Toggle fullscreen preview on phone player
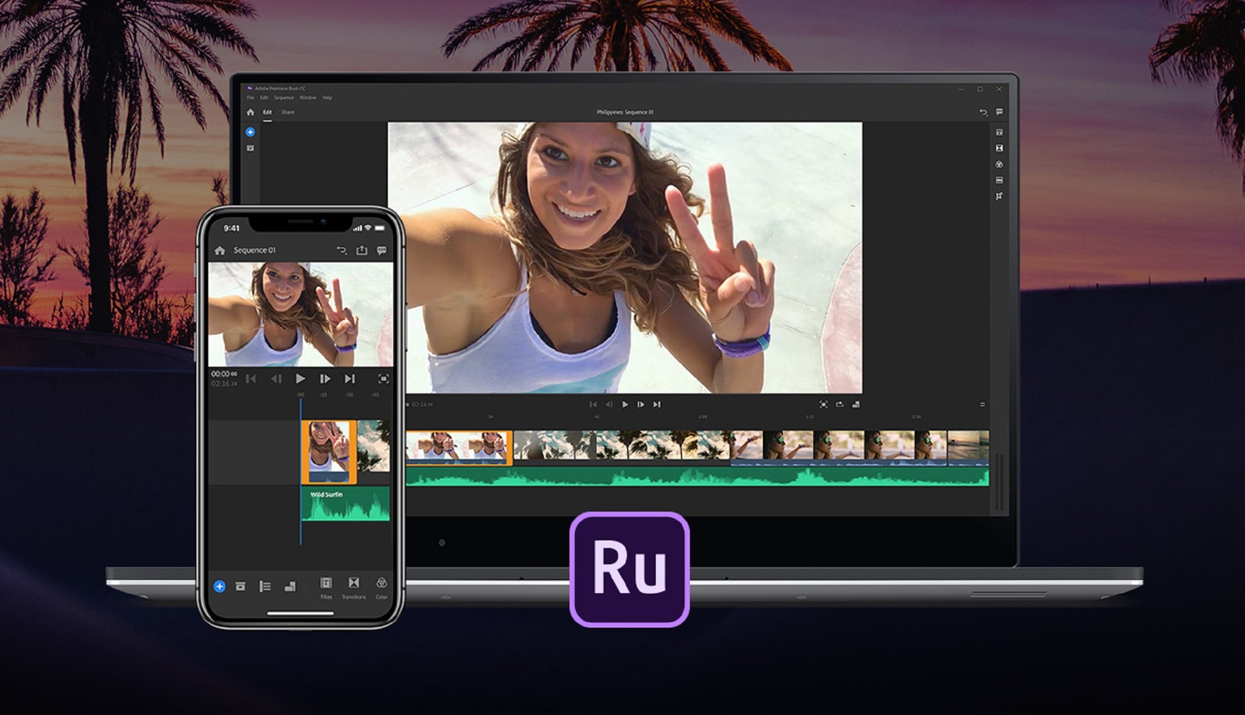Screen dimensions: 1245x715 (383, 378)
